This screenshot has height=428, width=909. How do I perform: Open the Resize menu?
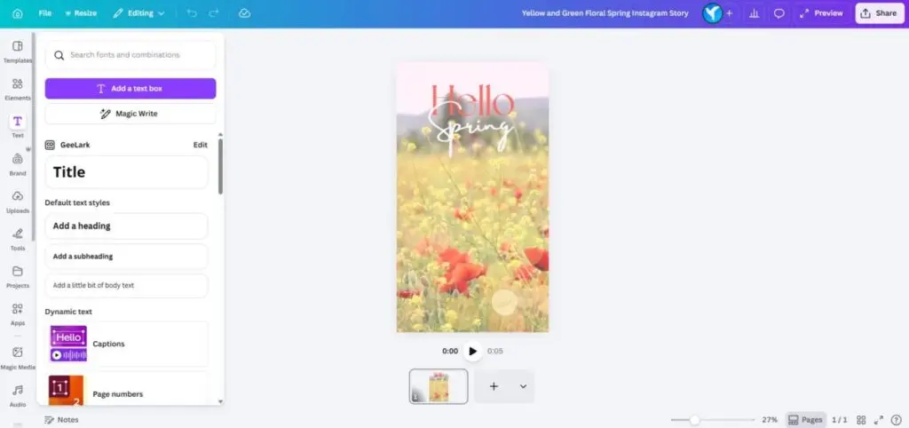[x=81, y=12]
